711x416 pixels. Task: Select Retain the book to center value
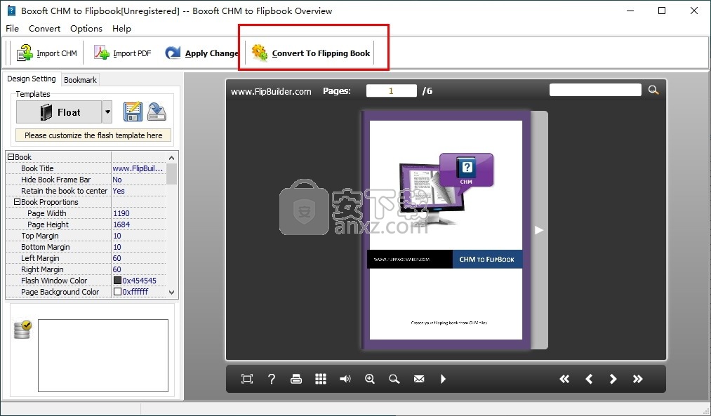click(x=138, y=191)
